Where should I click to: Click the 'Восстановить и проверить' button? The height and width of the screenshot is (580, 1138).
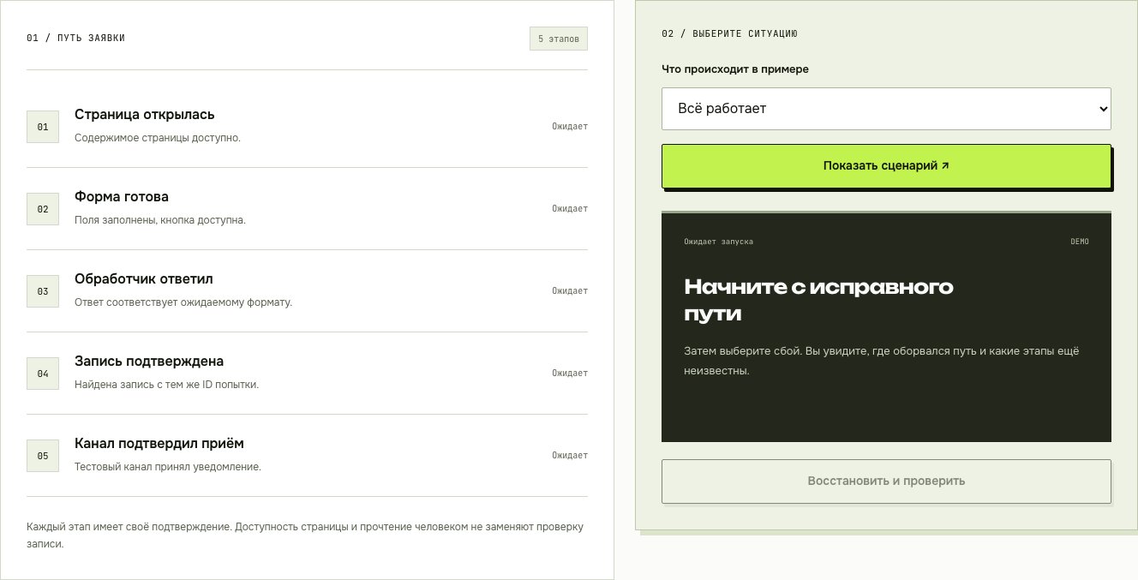pos(886,481)
